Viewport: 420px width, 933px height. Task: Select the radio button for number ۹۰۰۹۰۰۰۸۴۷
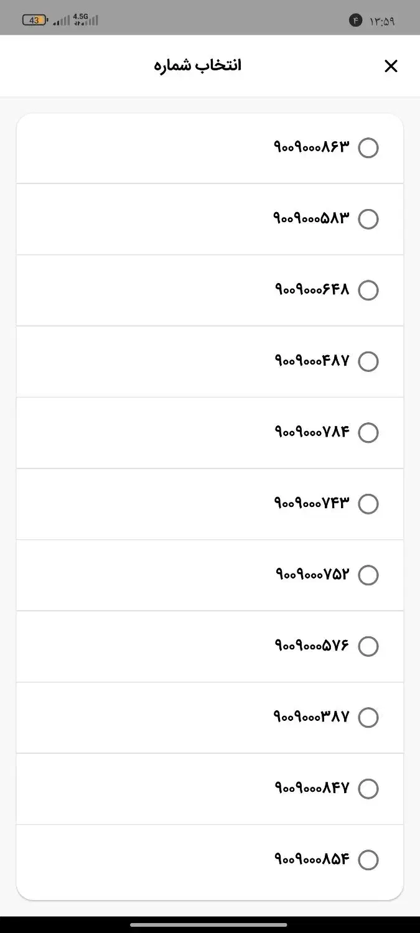click(x=368, y=788)
